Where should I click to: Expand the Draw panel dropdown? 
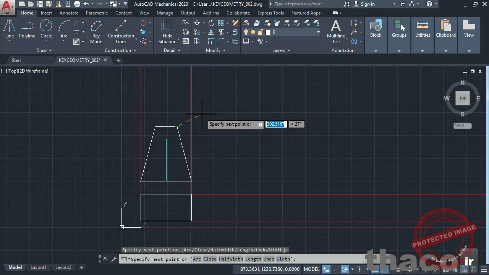coord(44,50)
